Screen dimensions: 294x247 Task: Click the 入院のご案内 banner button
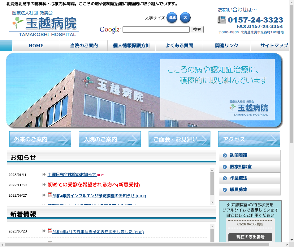pos(110,139)
